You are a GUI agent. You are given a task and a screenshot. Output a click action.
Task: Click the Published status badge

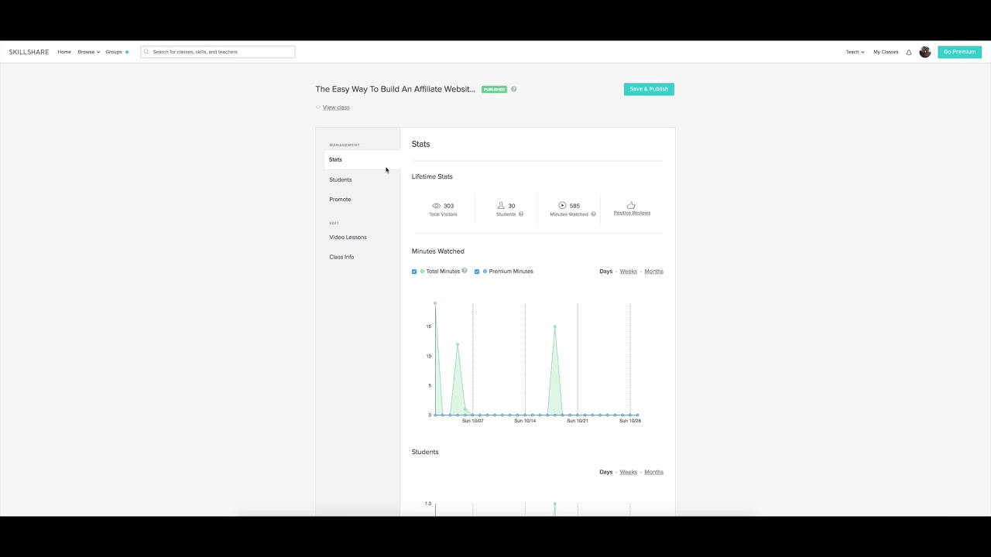pyautogui.click(x=494, y=89)
